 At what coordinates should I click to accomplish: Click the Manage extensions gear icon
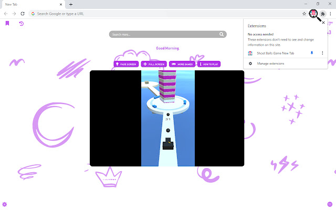(x=250, y=64)
